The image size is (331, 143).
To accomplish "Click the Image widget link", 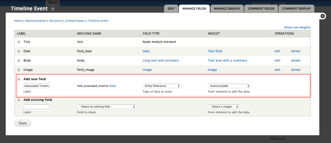I will 212,70.
